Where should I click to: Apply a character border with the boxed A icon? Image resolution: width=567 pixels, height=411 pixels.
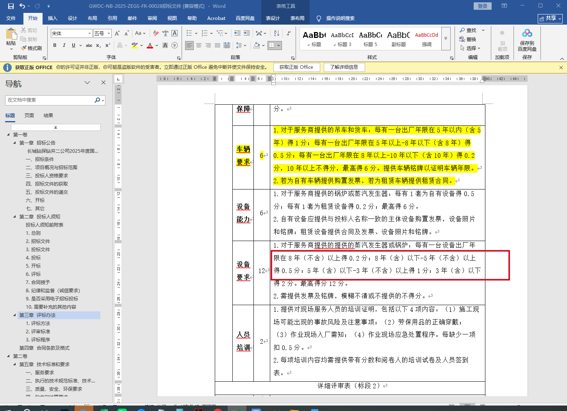click(175, 34)
